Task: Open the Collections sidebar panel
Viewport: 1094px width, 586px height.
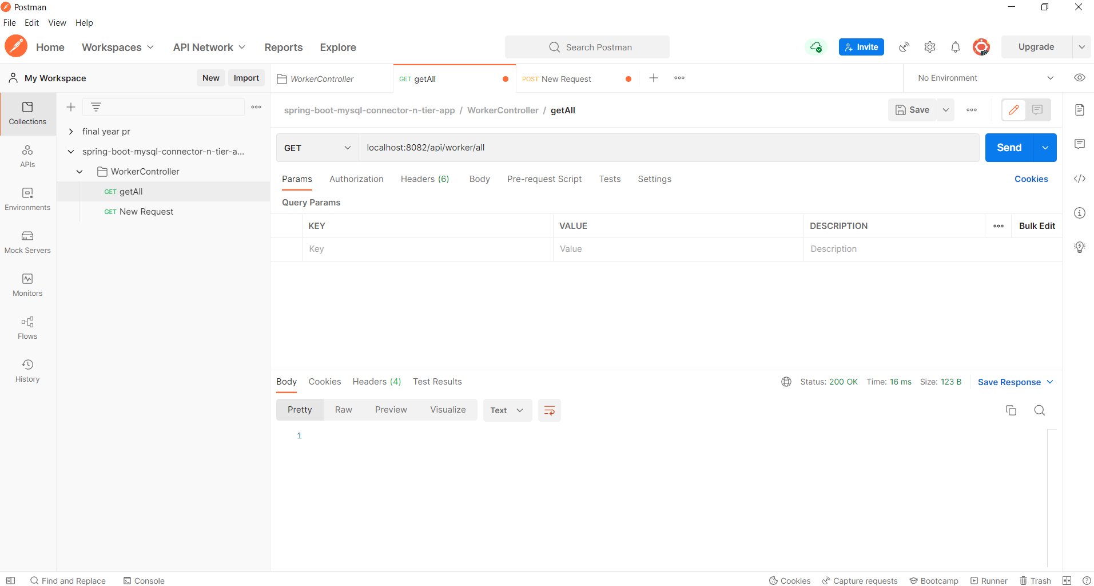Action: (x=27, y=113)
